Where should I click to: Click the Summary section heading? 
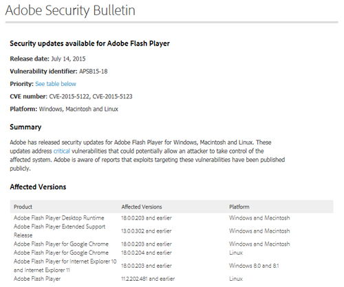(x=25, y=127)
